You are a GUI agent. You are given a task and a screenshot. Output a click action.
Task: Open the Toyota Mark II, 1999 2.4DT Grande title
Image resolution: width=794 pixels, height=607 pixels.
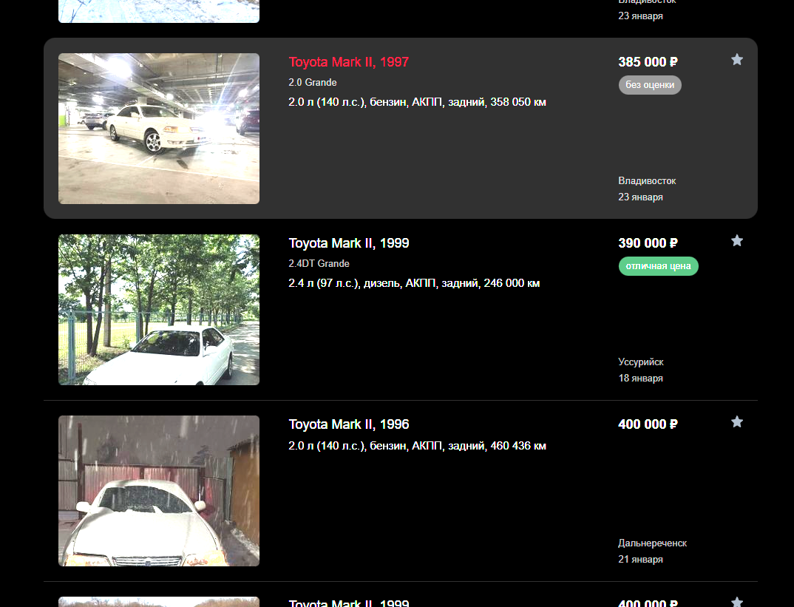(x=348, y=243)
